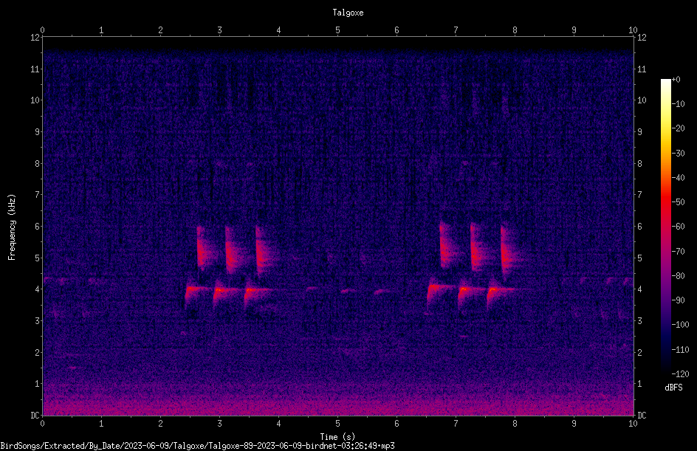
Task: Click the "0" tick on the bottom time axis
Action: [42, 424]
